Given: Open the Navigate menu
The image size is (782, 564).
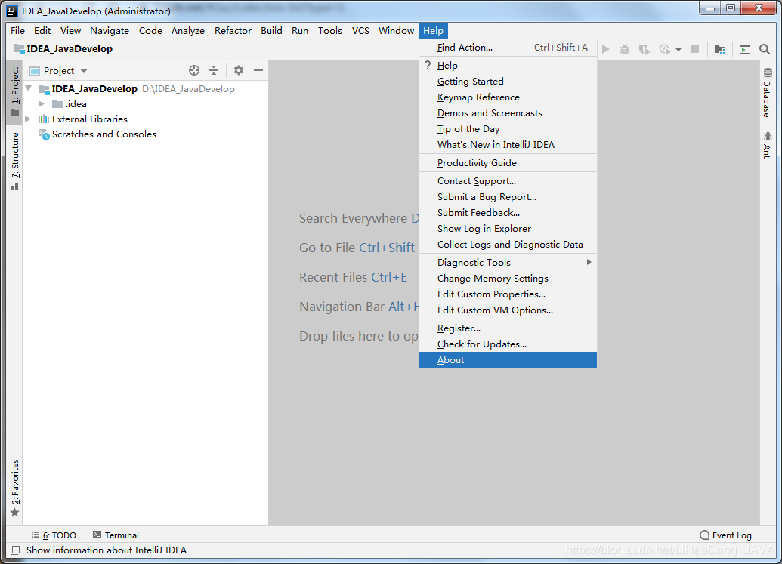Looking at the screenshot, I should tap(110, 31).
